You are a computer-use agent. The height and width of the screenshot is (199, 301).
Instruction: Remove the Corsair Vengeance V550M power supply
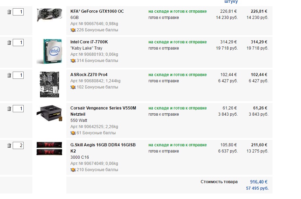tap(9, 109)
